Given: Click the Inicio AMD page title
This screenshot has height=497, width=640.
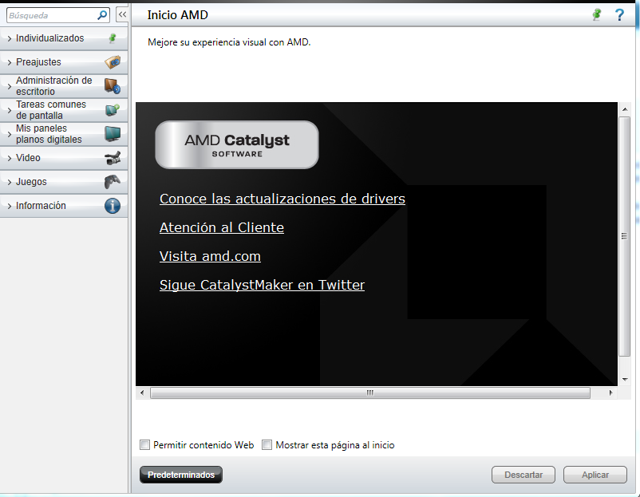Looking at the screenshot, I should 177,15.
